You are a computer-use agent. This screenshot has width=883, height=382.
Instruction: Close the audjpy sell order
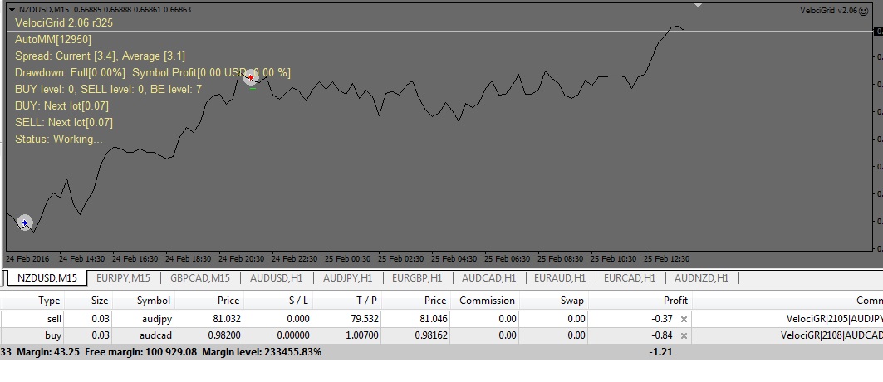(684, 319)
